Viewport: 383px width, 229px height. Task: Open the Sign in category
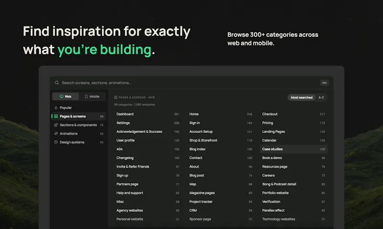[x=221, y=123]
